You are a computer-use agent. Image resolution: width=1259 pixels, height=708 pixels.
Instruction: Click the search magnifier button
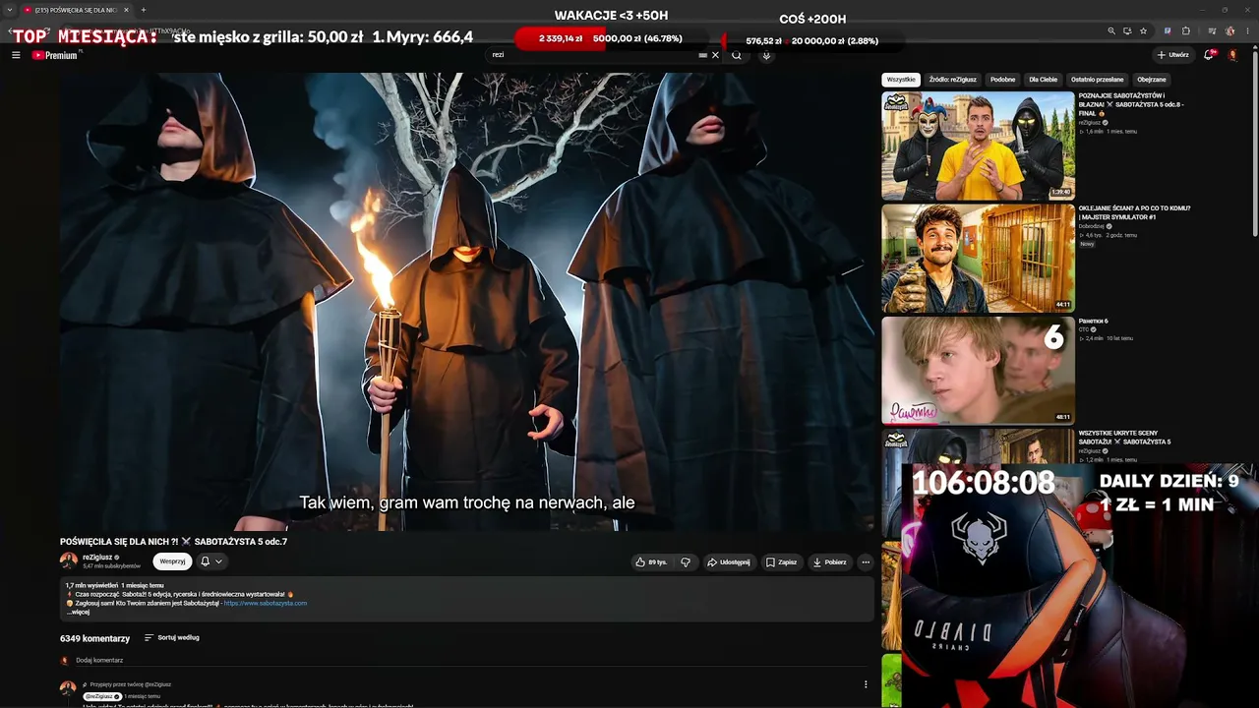[736, 55]
